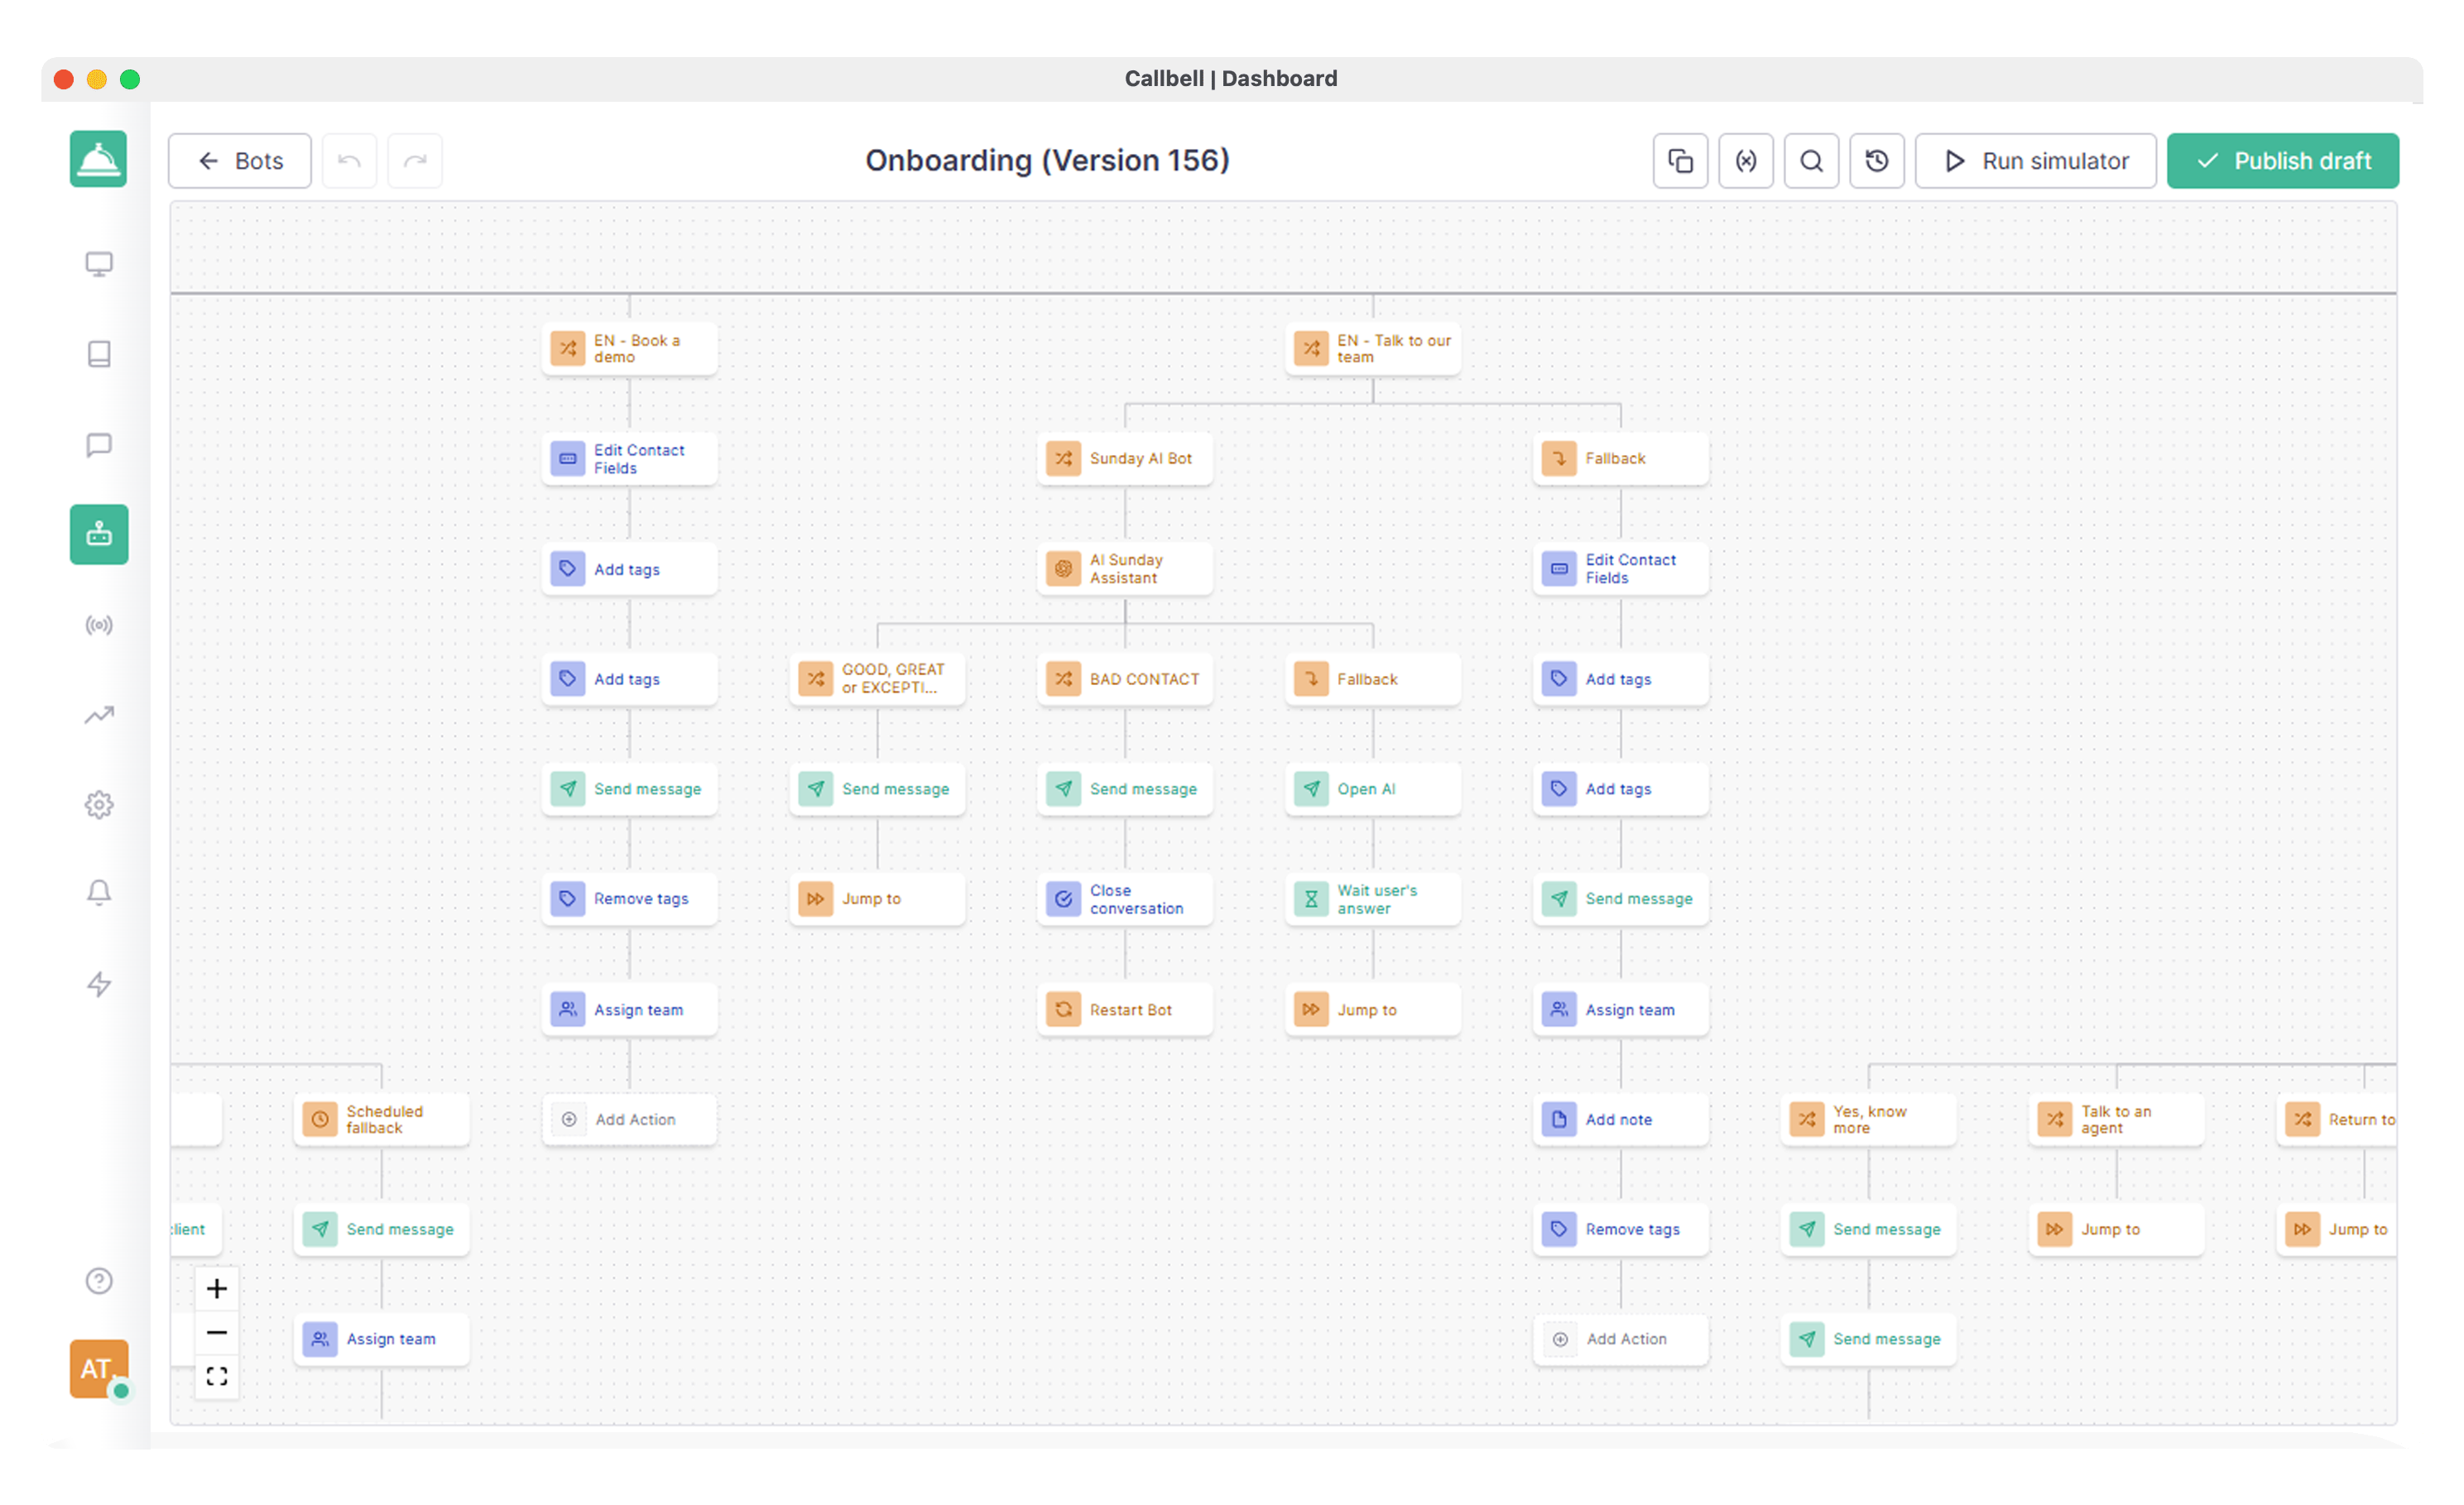2464x1505 pixels.
Task: Click the redo arrow button
Action: click(x=415, y=161)
